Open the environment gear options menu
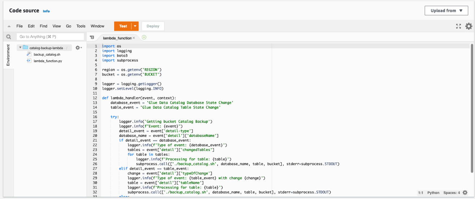 tap(78, 48)
